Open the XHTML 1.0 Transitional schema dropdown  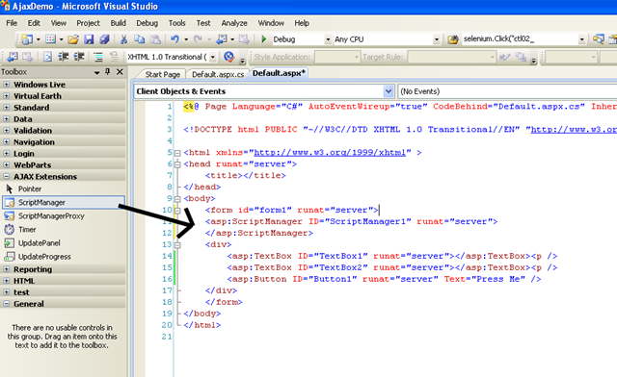click(212, 58)
